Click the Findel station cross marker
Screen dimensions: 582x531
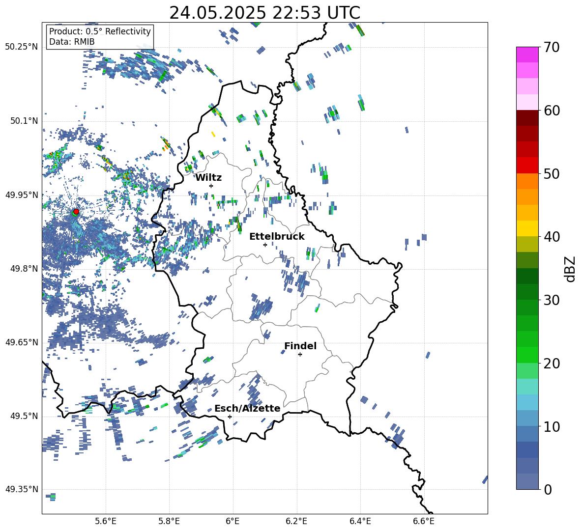[x=300, y=355]
